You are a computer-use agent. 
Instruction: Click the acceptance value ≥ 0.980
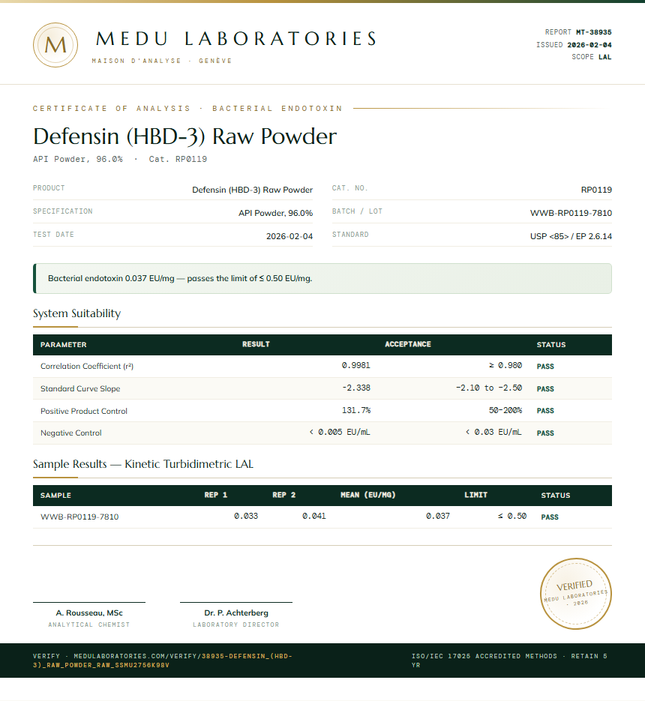[505, 365]
